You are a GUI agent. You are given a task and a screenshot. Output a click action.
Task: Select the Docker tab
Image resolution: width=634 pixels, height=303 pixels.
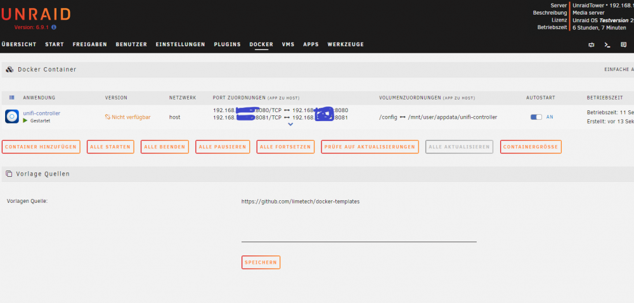(261, 44)
